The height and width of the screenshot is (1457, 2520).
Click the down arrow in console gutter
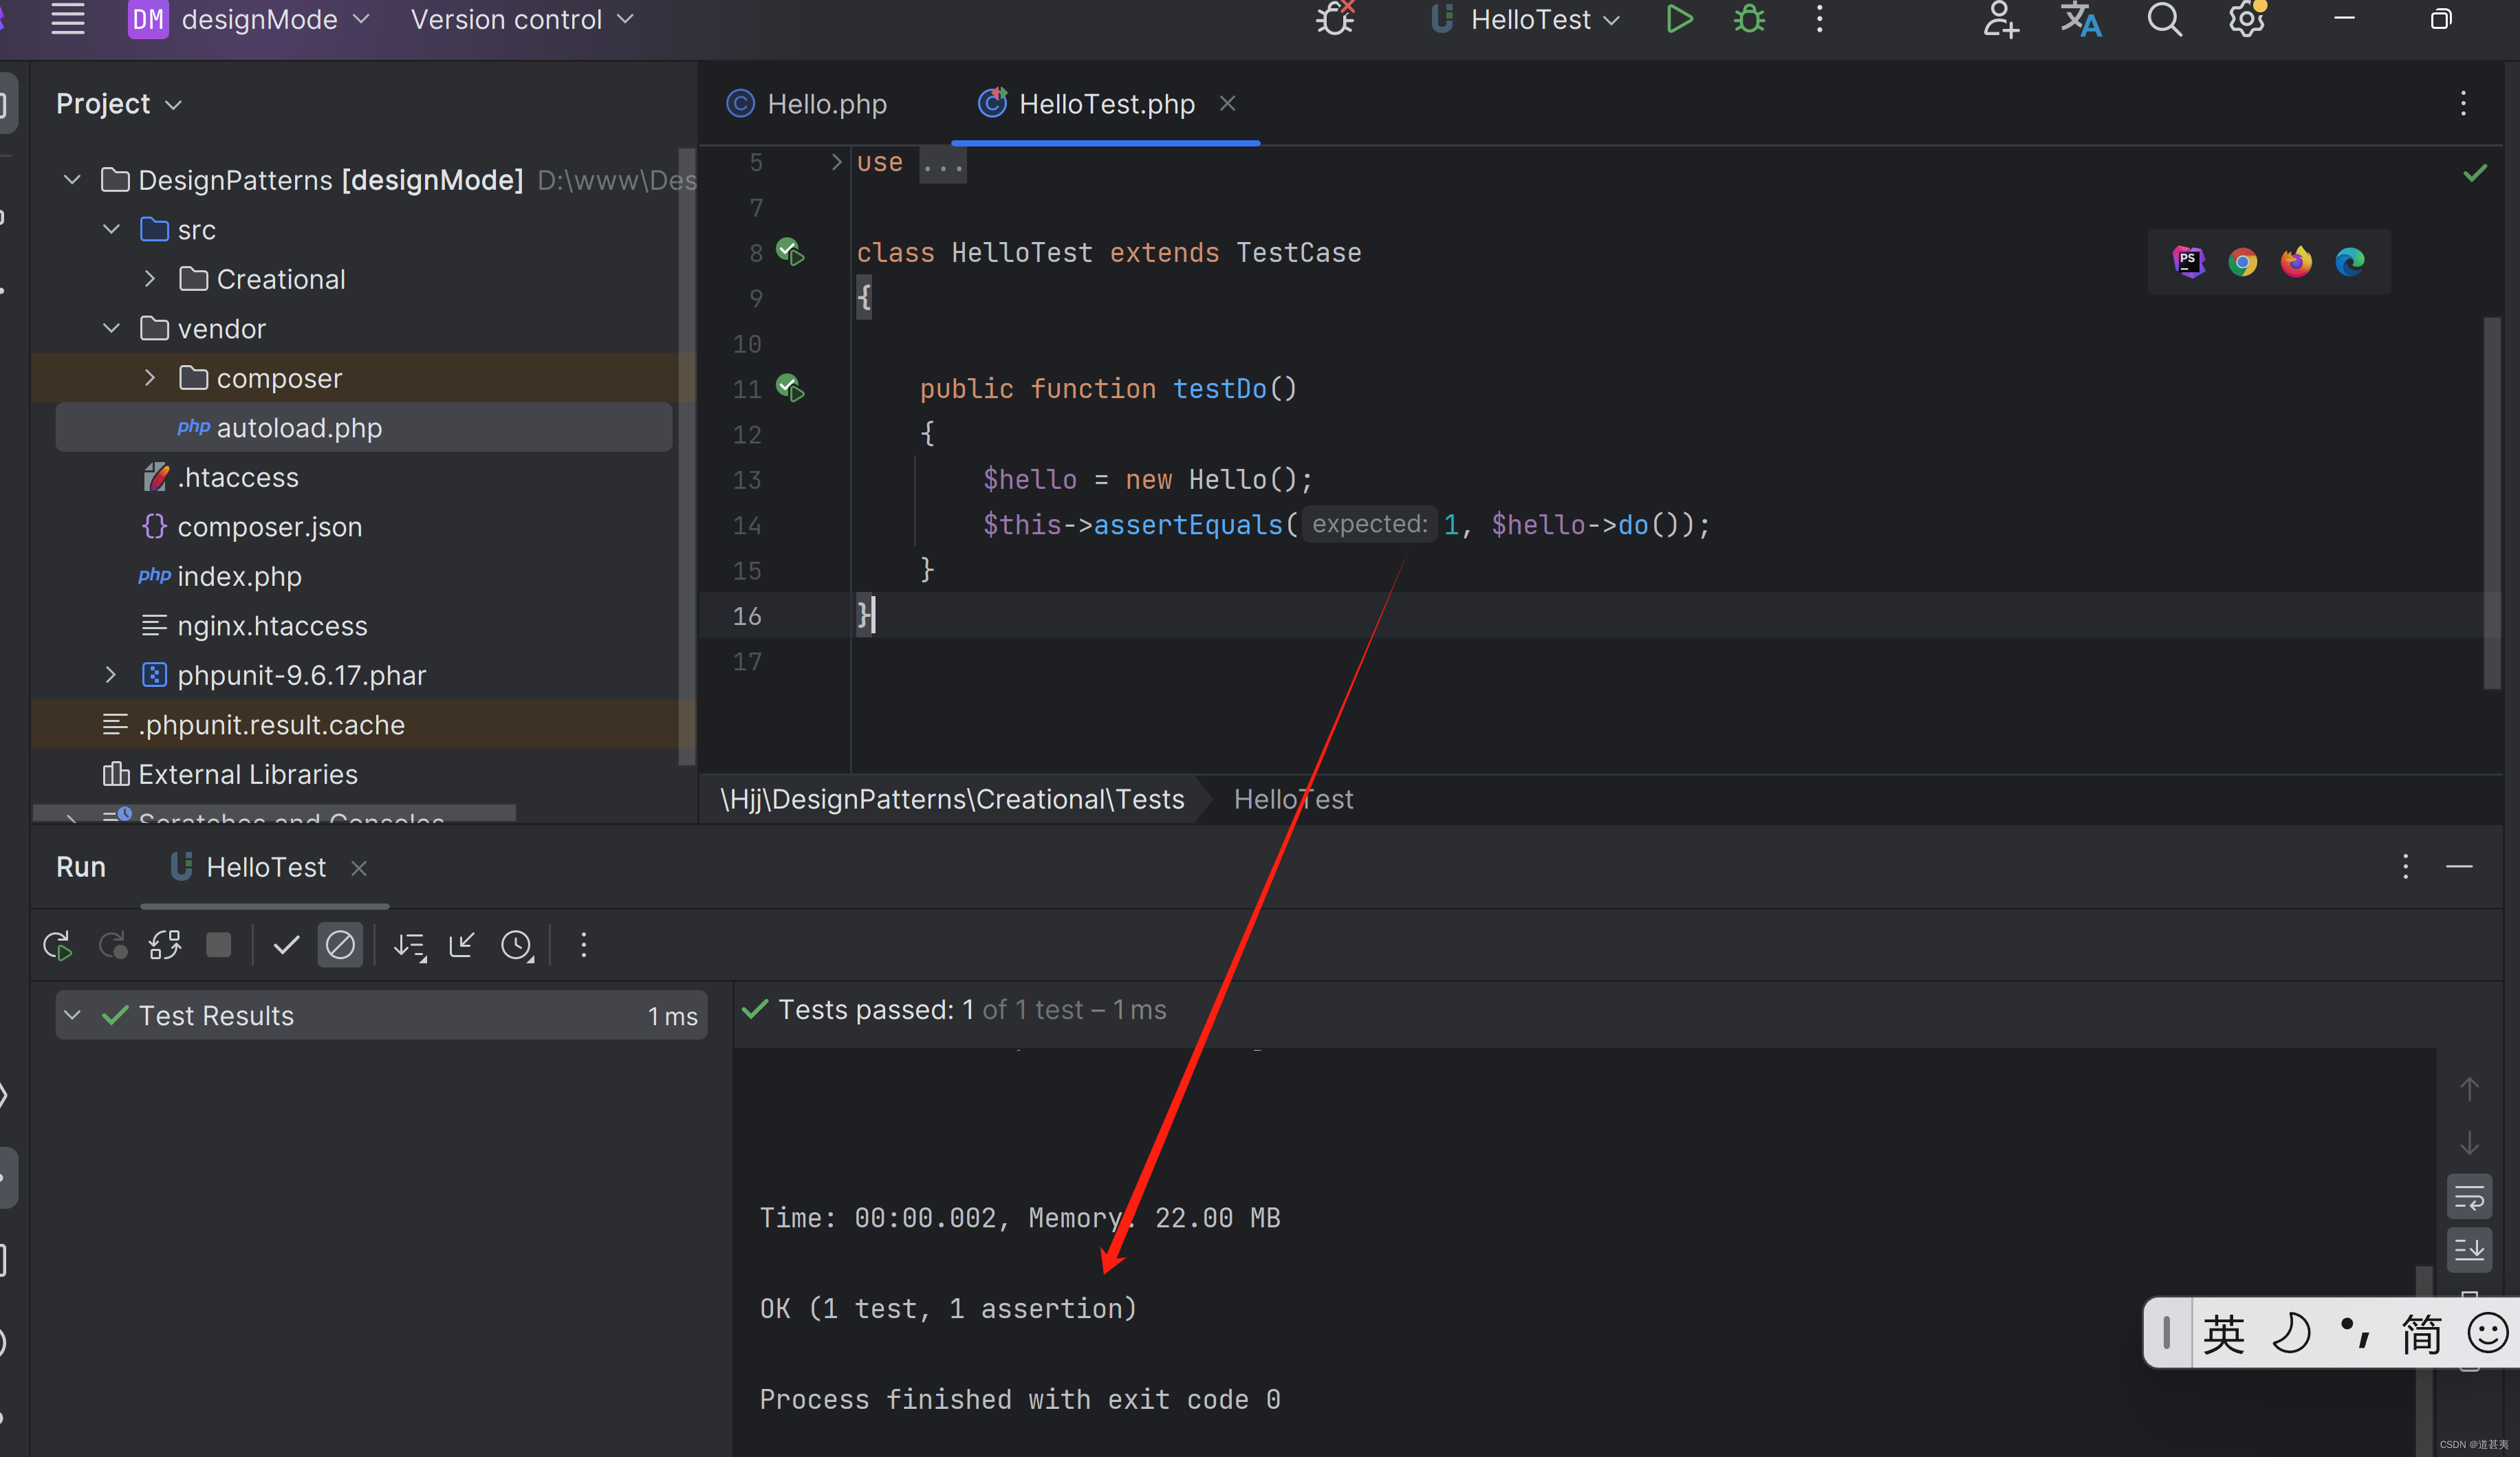coord(2469,1143)
